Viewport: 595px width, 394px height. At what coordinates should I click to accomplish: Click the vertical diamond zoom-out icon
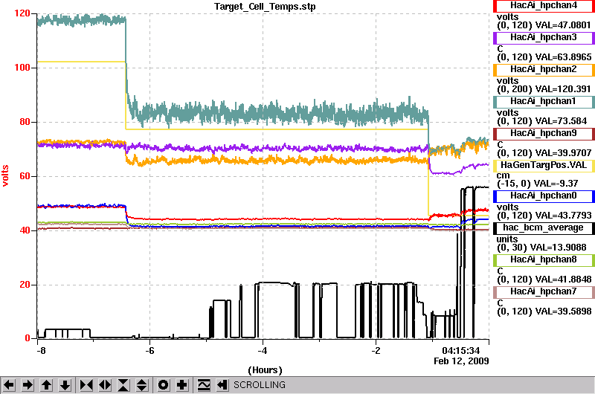coord(142,385)
